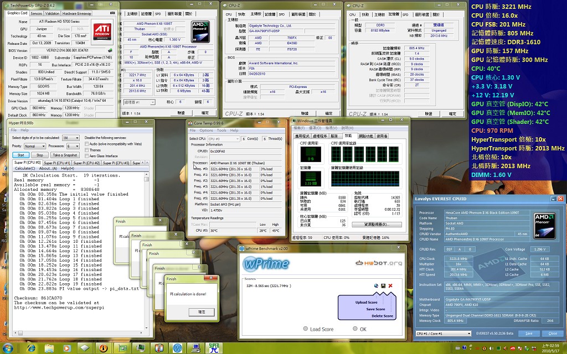Open the digits of pi dropdown (1M)
Image resolution: width=567 pixels, height=354 pixels.
[71, 138]
